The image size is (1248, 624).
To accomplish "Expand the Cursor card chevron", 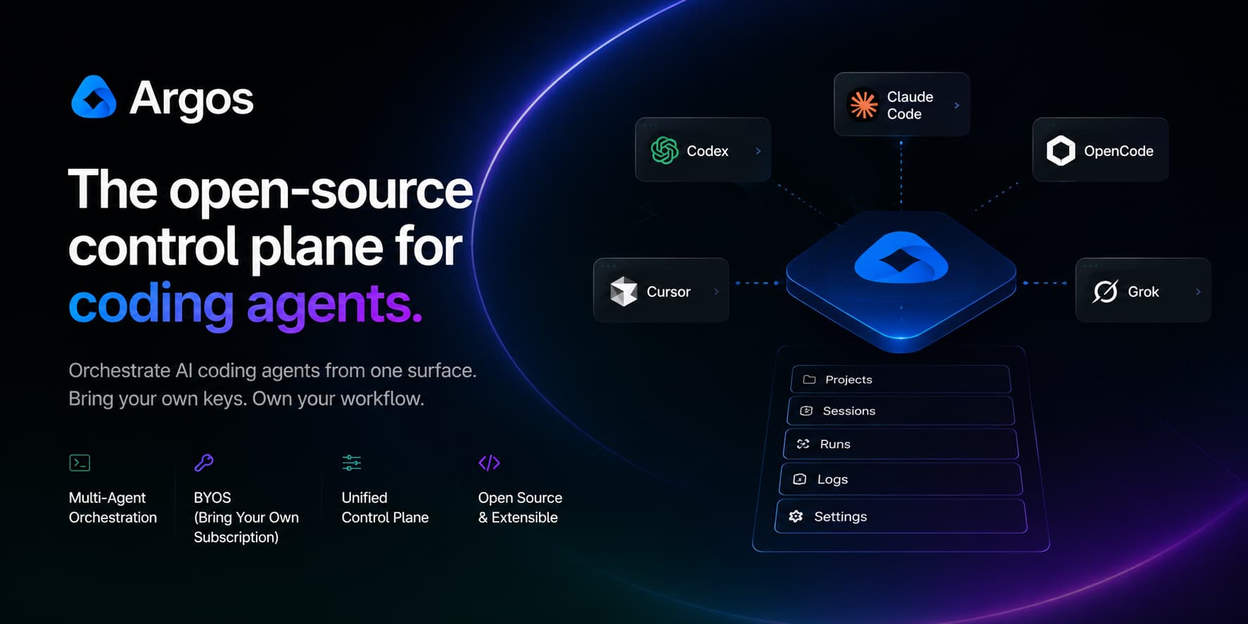I will point(716,292).
